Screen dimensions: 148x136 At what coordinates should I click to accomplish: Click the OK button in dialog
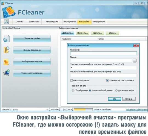pyautogui.click(x=115, y=99)
